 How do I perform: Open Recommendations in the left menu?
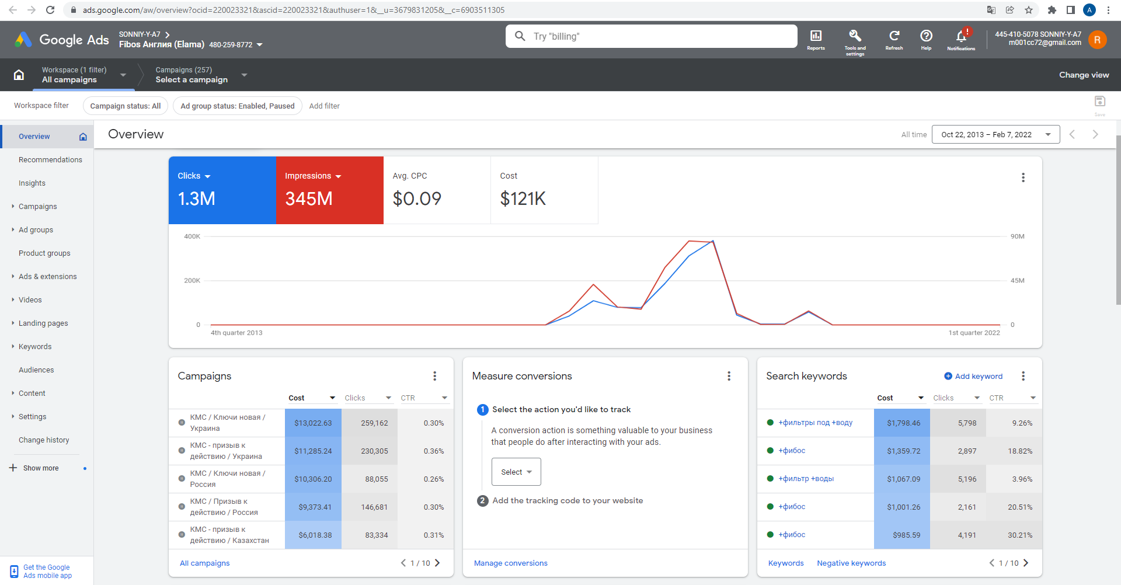tap(50, 160)
